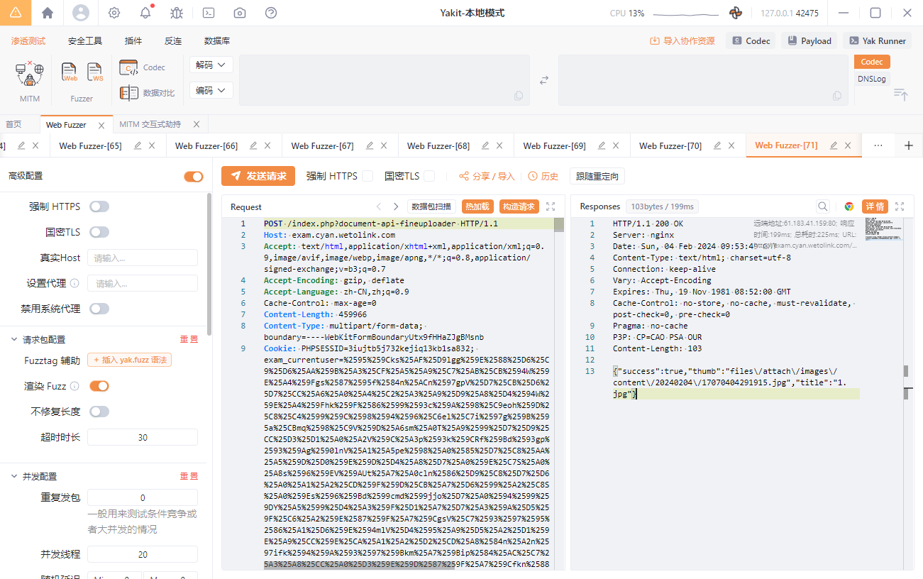Click the 构造请求 button
Image resolution: width=923 pixels, height=579 pixels.
click(519, 206)
